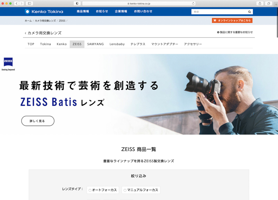
Task: Open the ZEISS breadcrumb link
Action: 62,21
